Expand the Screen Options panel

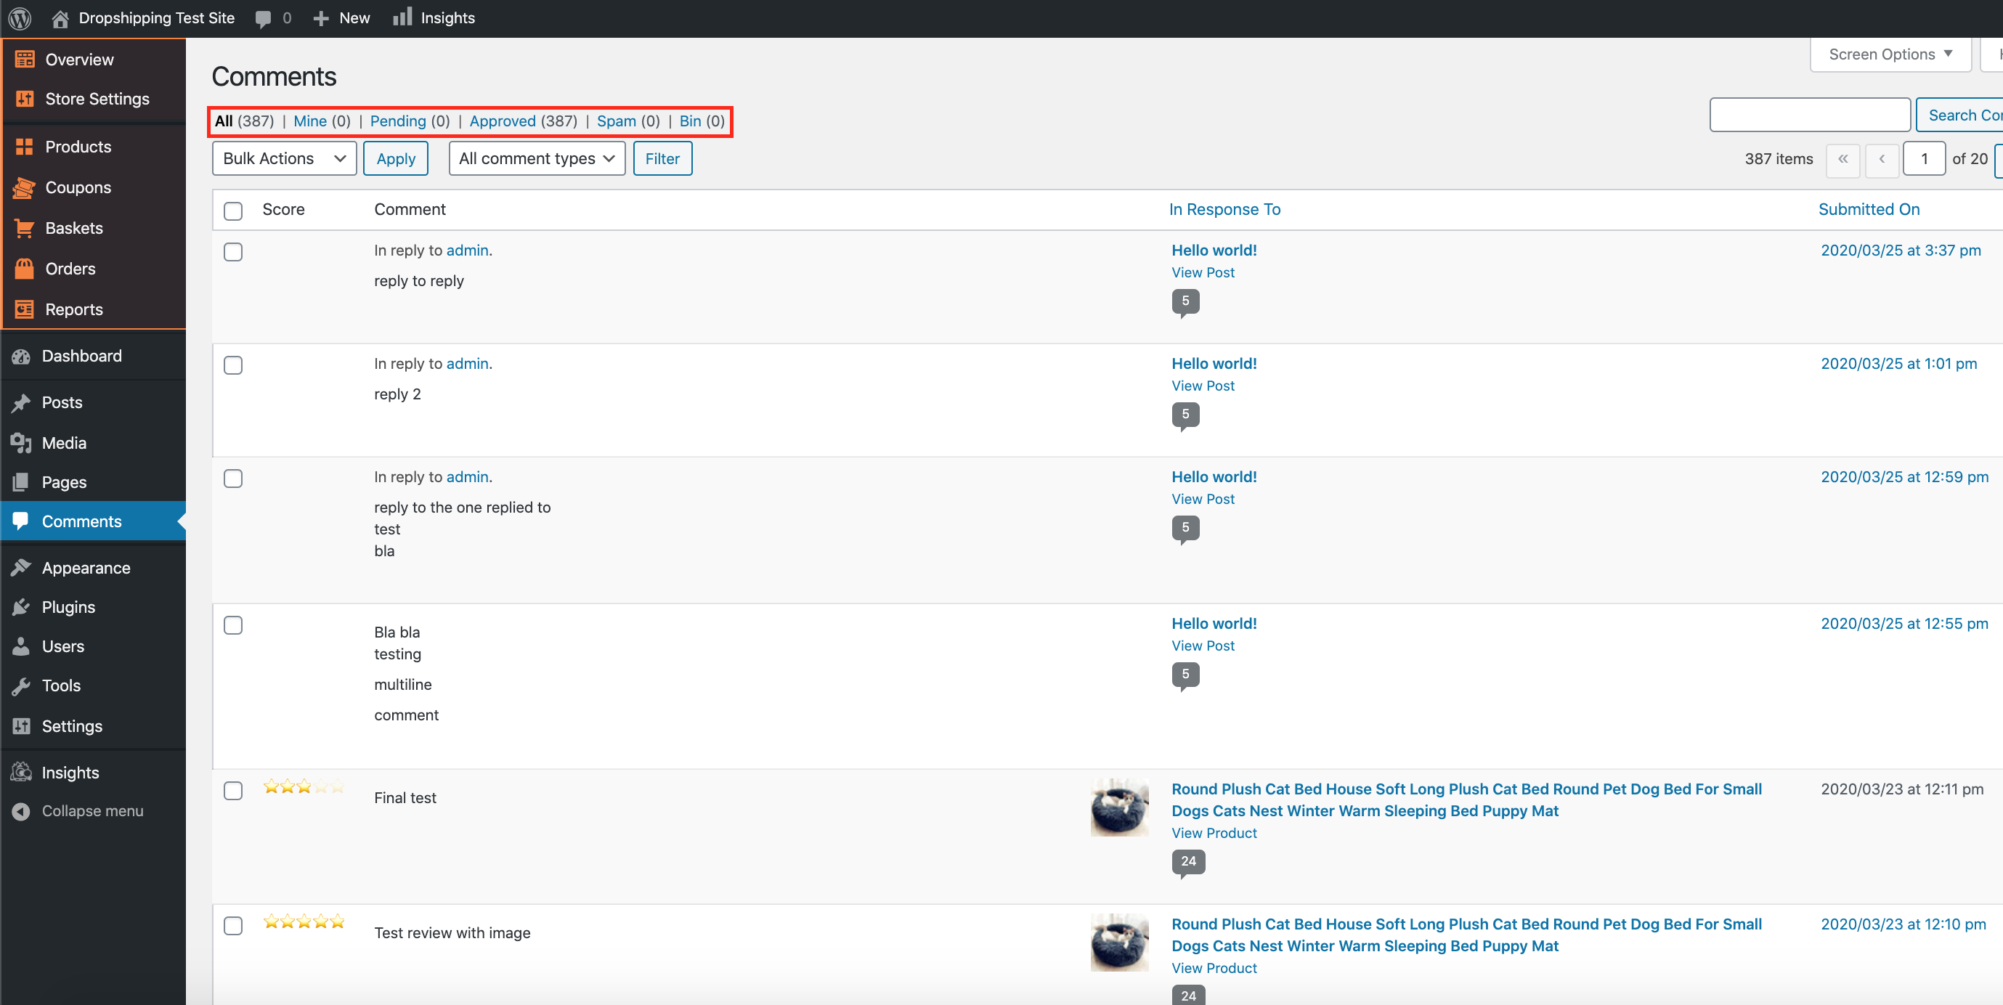pyautogui.click(x=1890, y=54)
